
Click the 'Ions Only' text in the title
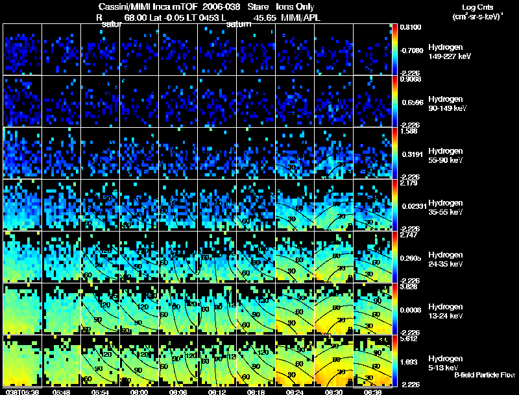[x=295, y=7]
